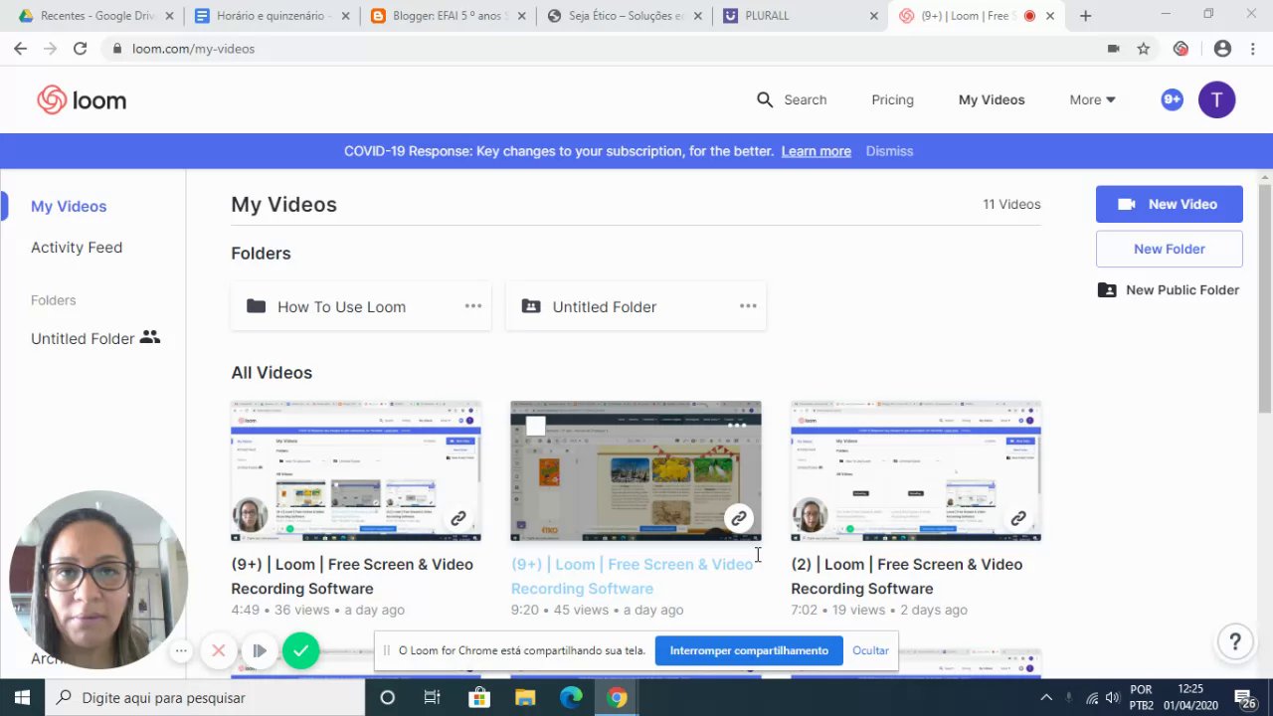Open more options in recording controls
Viewport: 1273px width, 716px height.
pos(181,650)
